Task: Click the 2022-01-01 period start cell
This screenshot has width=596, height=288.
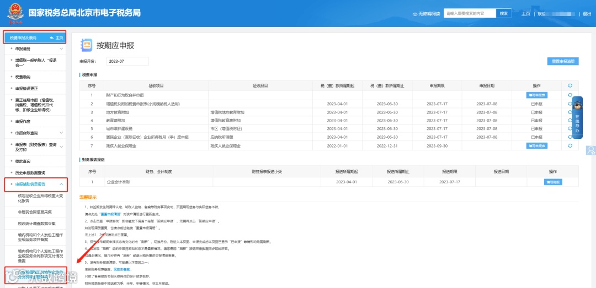Action: click(x=337, y=146)
